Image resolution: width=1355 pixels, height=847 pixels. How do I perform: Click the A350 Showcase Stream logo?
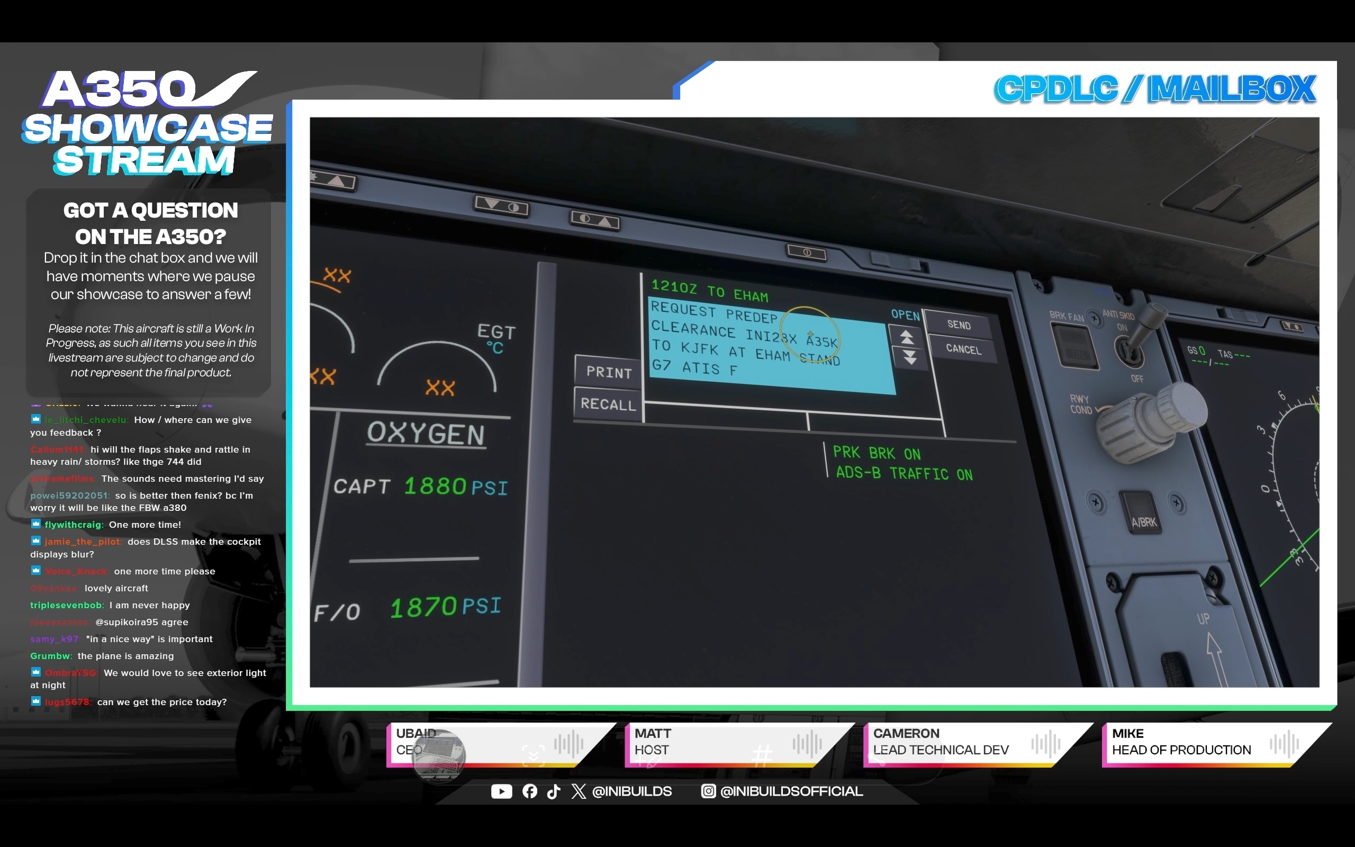point(147,123)
